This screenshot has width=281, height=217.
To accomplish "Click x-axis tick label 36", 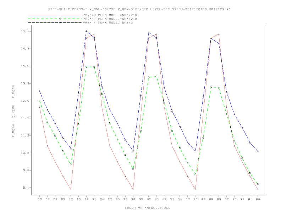I will [133, 199].
